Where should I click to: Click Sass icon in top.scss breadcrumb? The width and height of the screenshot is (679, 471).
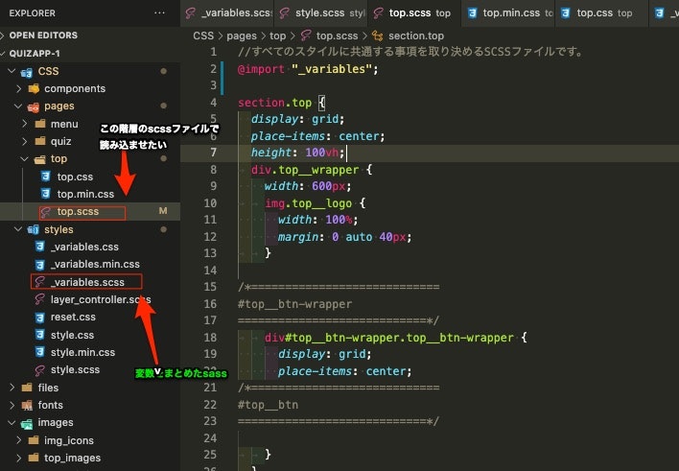[306, 35]
